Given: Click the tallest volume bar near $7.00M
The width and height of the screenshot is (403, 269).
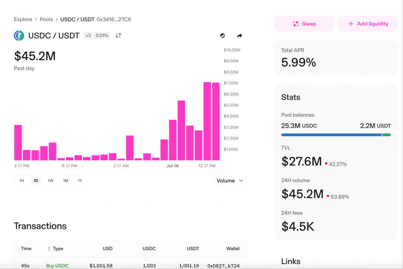Looking at the screenshot, I should [x=207, y=121].
